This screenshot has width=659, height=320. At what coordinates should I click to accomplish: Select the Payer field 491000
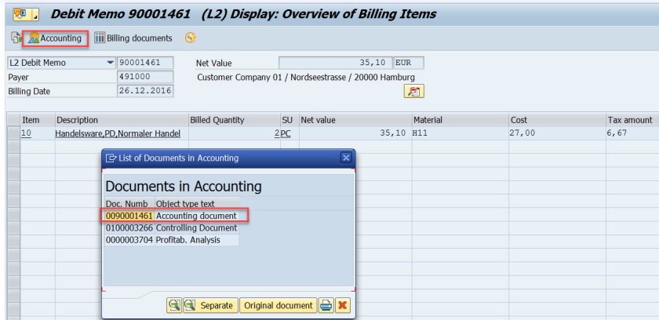[145, 77]
